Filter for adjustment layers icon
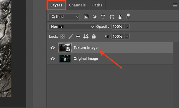The width and height of the screenshot is (179, 108). (x=94, y=17)
